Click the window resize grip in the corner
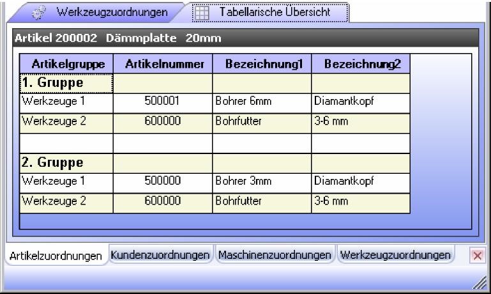491x294 pixels. click(480, 282)
